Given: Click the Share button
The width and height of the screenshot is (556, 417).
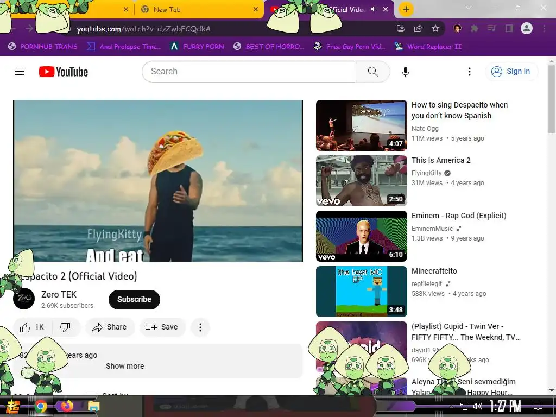Looking at the screenshot, I should (x=110, y=327).
